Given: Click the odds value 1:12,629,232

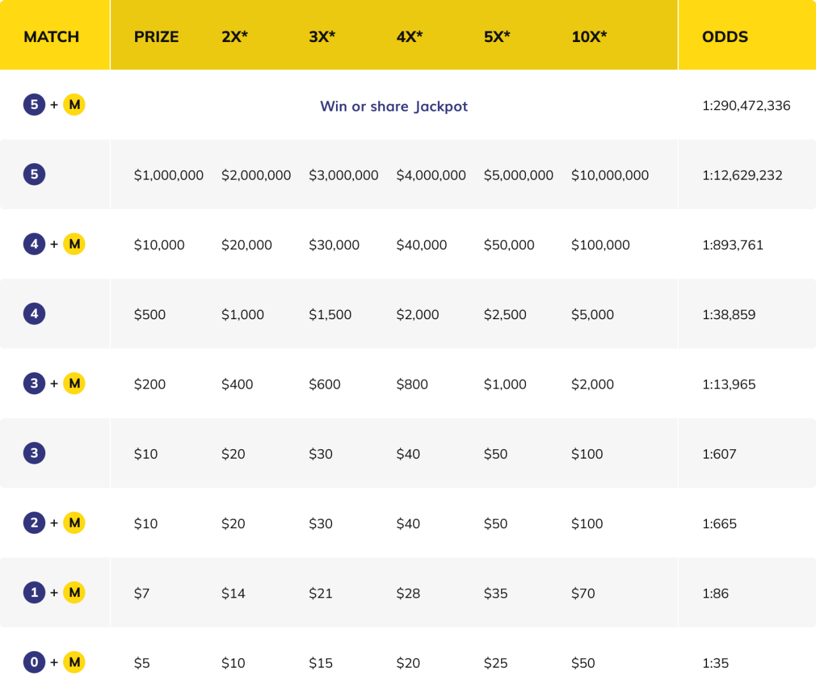Looking at the screenshot, I should (743, 175).
